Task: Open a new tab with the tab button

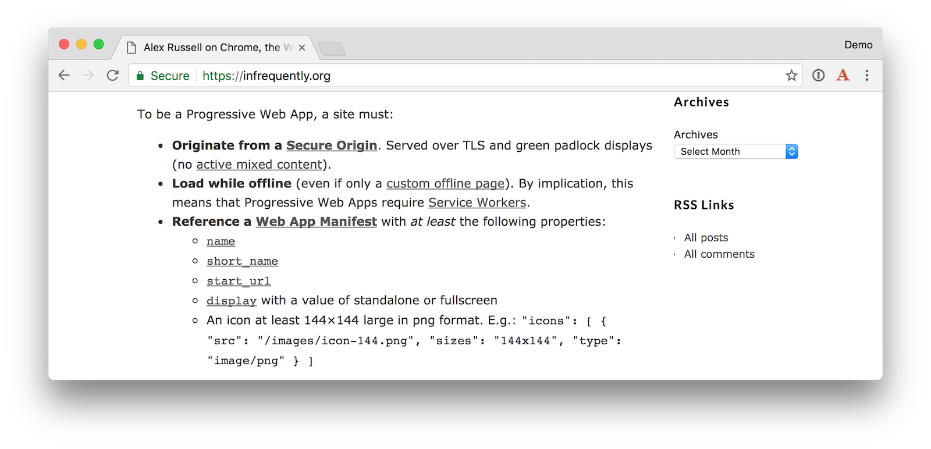Action: tap(332, 49)
